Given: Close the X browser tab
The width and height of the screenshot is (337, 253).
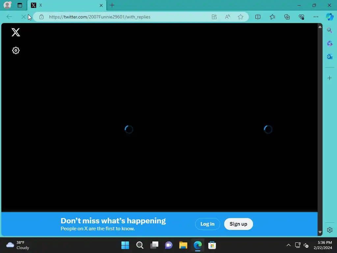Looking at the screenshot, I should pos(101,5).
